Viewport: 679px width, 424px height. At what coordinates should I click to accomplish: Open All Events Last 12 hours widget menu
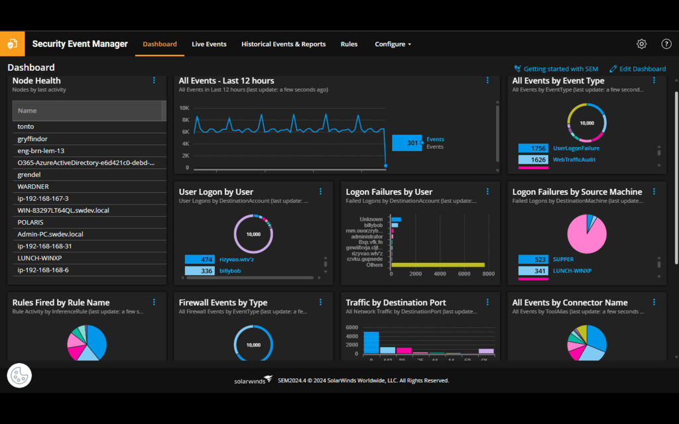click(x=487, y=80)
